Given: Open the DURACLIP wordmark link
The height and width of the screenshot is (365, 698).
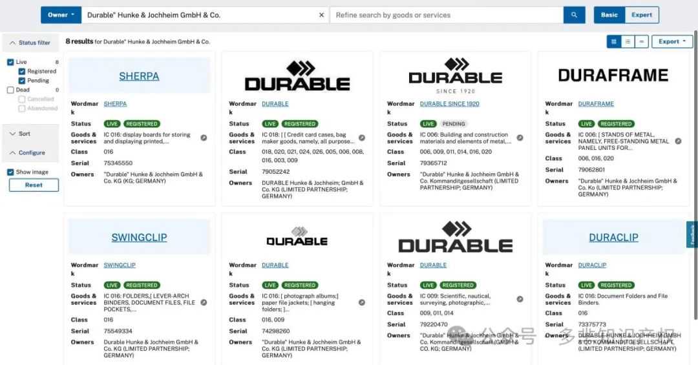Looking at the screenshot, I should (x=592, y=265).
